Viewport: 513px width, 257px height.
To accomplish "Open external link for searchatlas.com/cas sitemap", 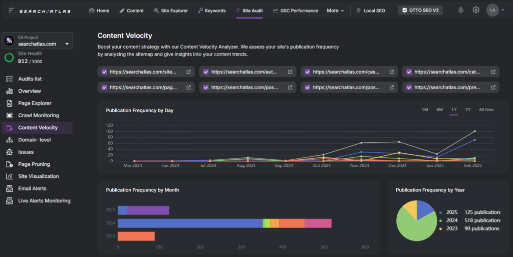I will (x=392, y=72).
